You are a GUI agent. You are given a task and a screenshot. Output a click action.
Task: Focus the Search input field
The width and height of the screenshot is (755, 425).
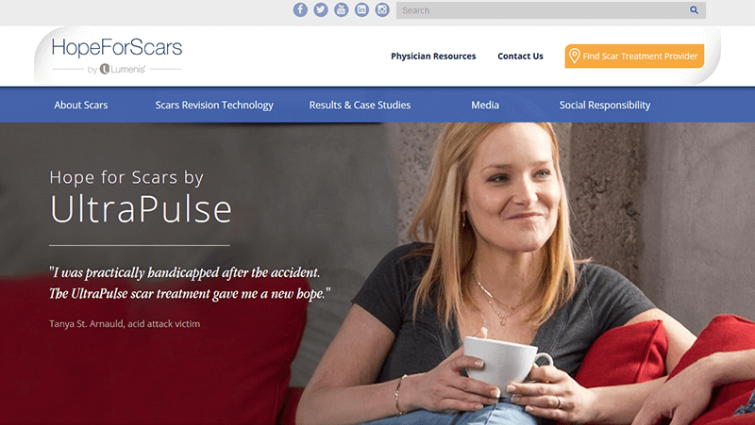tap(551, 10)
